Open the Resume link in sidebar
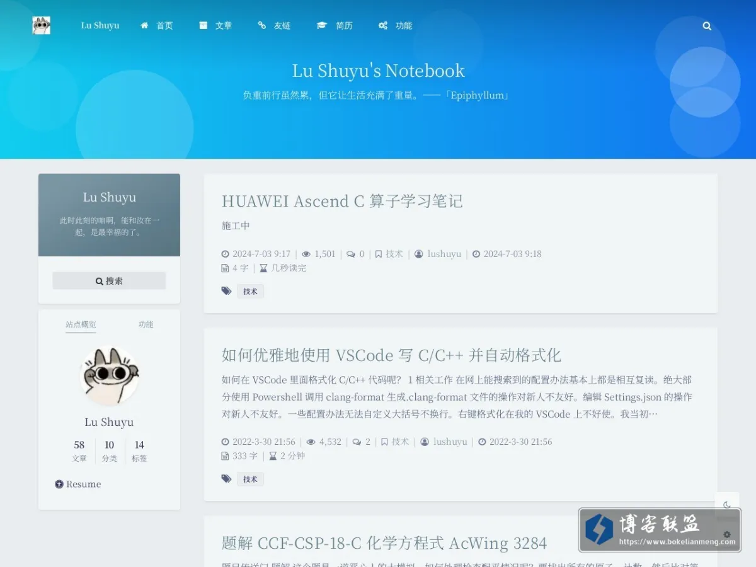The height and width of the screenshot is (567, 756). [x=78, y=484]
